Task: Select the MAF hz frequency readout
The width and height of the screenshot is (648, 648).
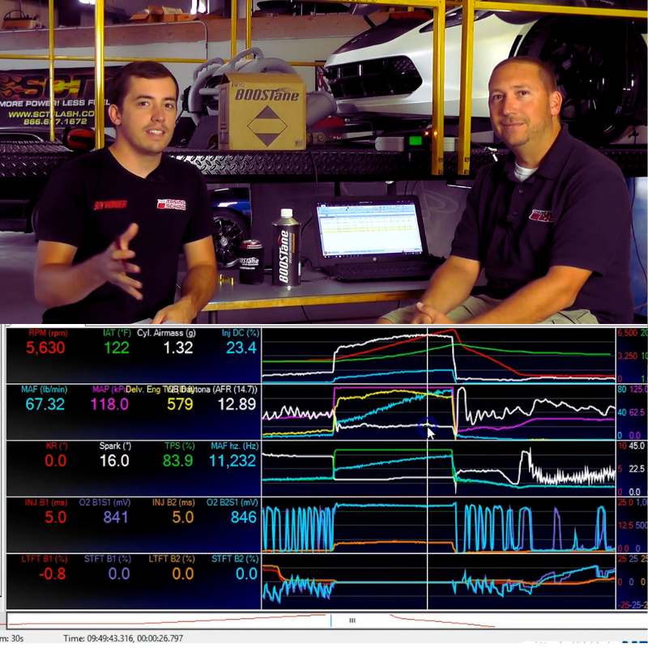Action: coord(231,461)
